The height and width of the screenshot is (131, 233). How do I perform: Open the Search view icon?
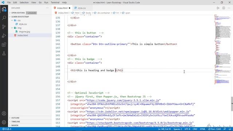[x=4, y=18]
